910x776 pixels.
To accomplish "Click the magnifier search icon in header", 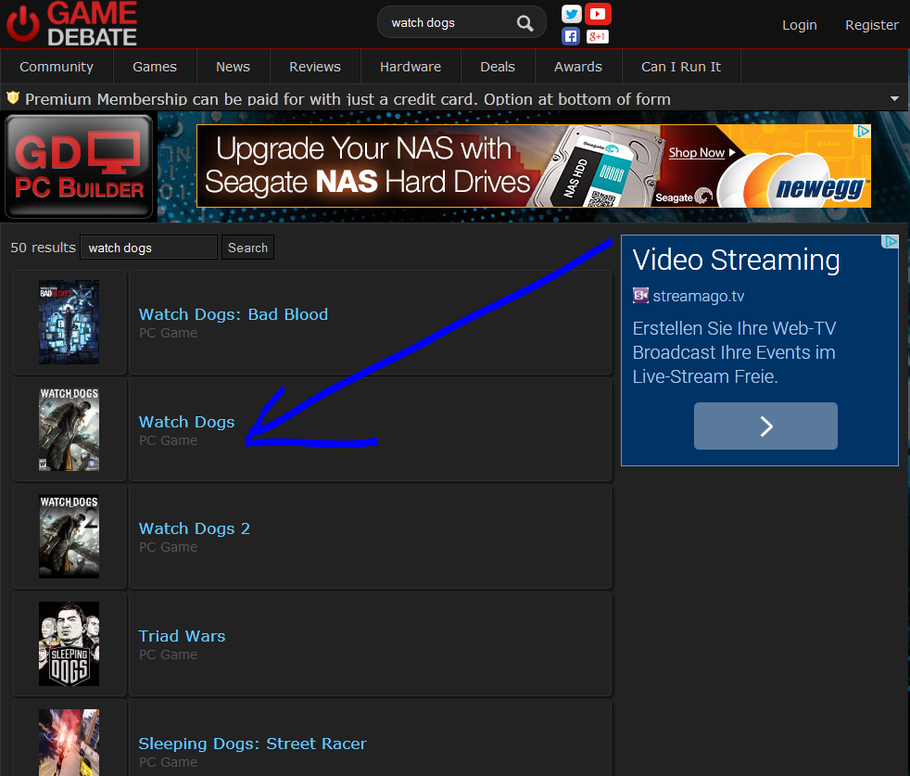I will point(525,23).
